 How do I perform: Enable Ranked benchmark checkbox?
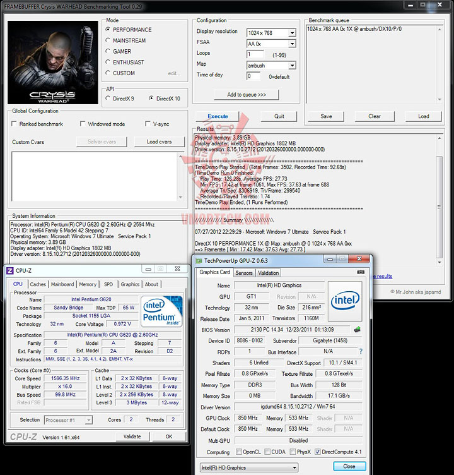[x=14, y=124]
